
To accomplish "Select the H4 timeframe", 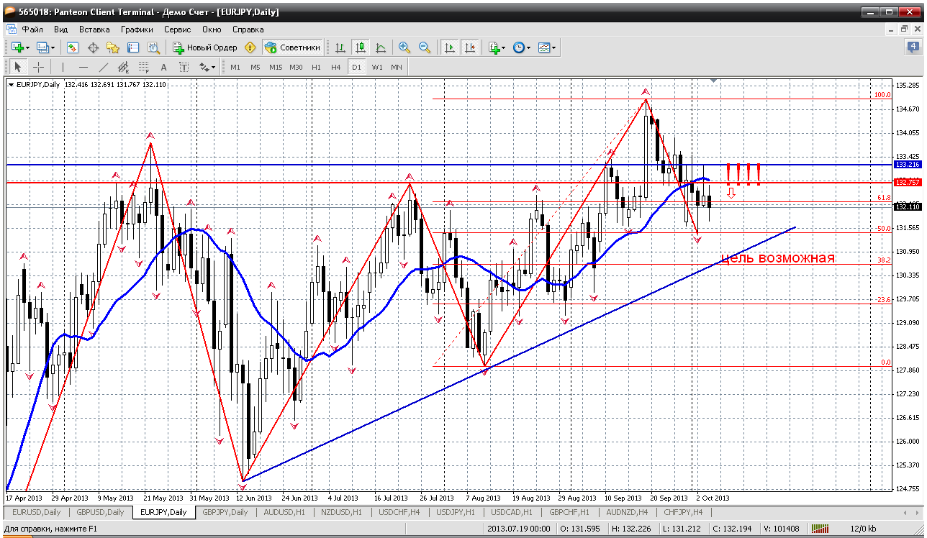I will click(335, 67).
